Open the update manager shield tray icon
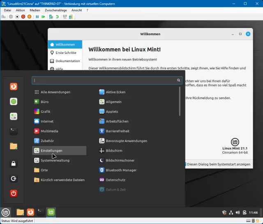 [x=224, y=212]
